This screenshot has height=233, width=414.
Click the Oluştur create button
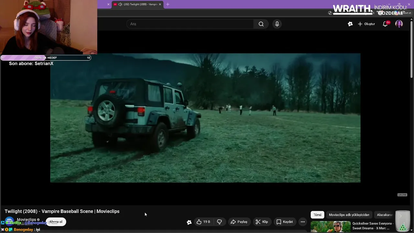pyautogui.click(x=366, y=24)
